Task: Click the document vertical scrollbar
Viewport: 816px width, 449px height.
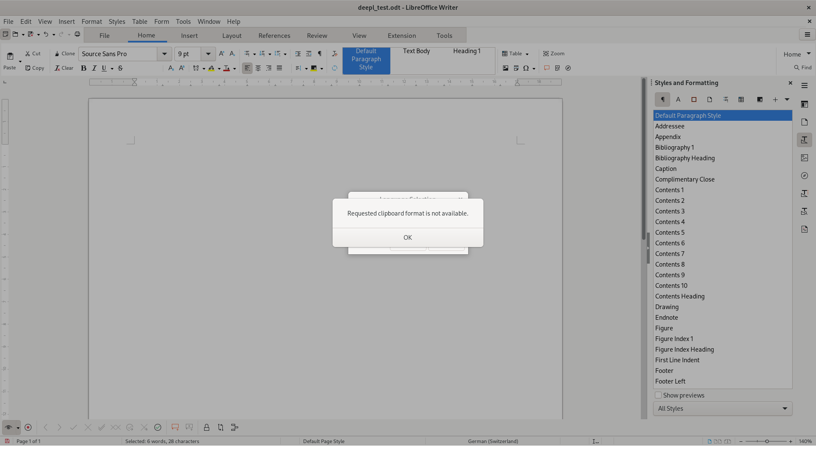Action: (x=644, y=159)
